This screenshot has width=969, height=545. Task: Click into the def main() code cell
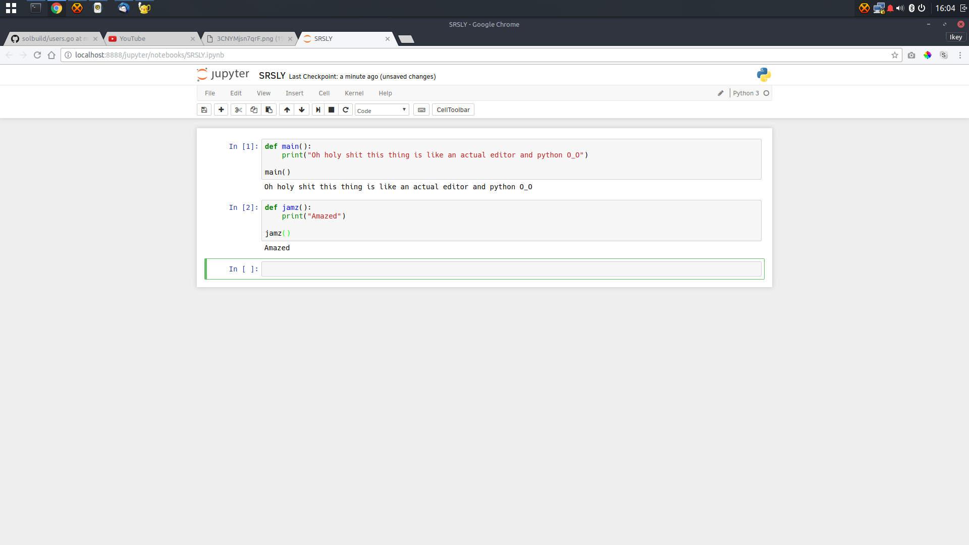coord(511,159)
